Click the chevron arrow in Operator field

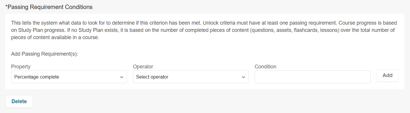(x=243, y=77)
